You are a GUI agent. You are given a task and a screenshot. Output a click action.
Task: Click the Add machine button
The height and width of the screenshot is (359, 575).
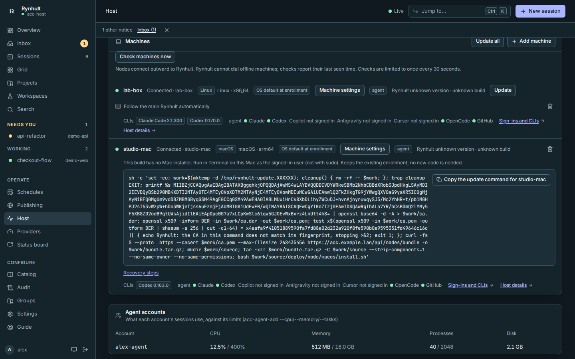(531, 41)
